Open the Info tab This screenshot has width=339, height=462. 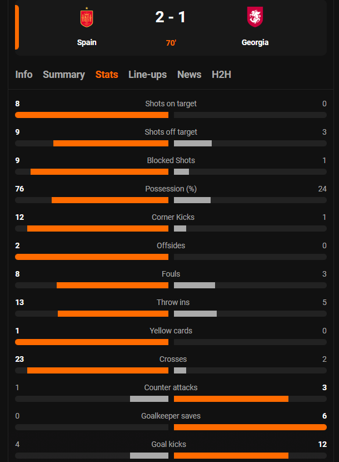point(24,75)
